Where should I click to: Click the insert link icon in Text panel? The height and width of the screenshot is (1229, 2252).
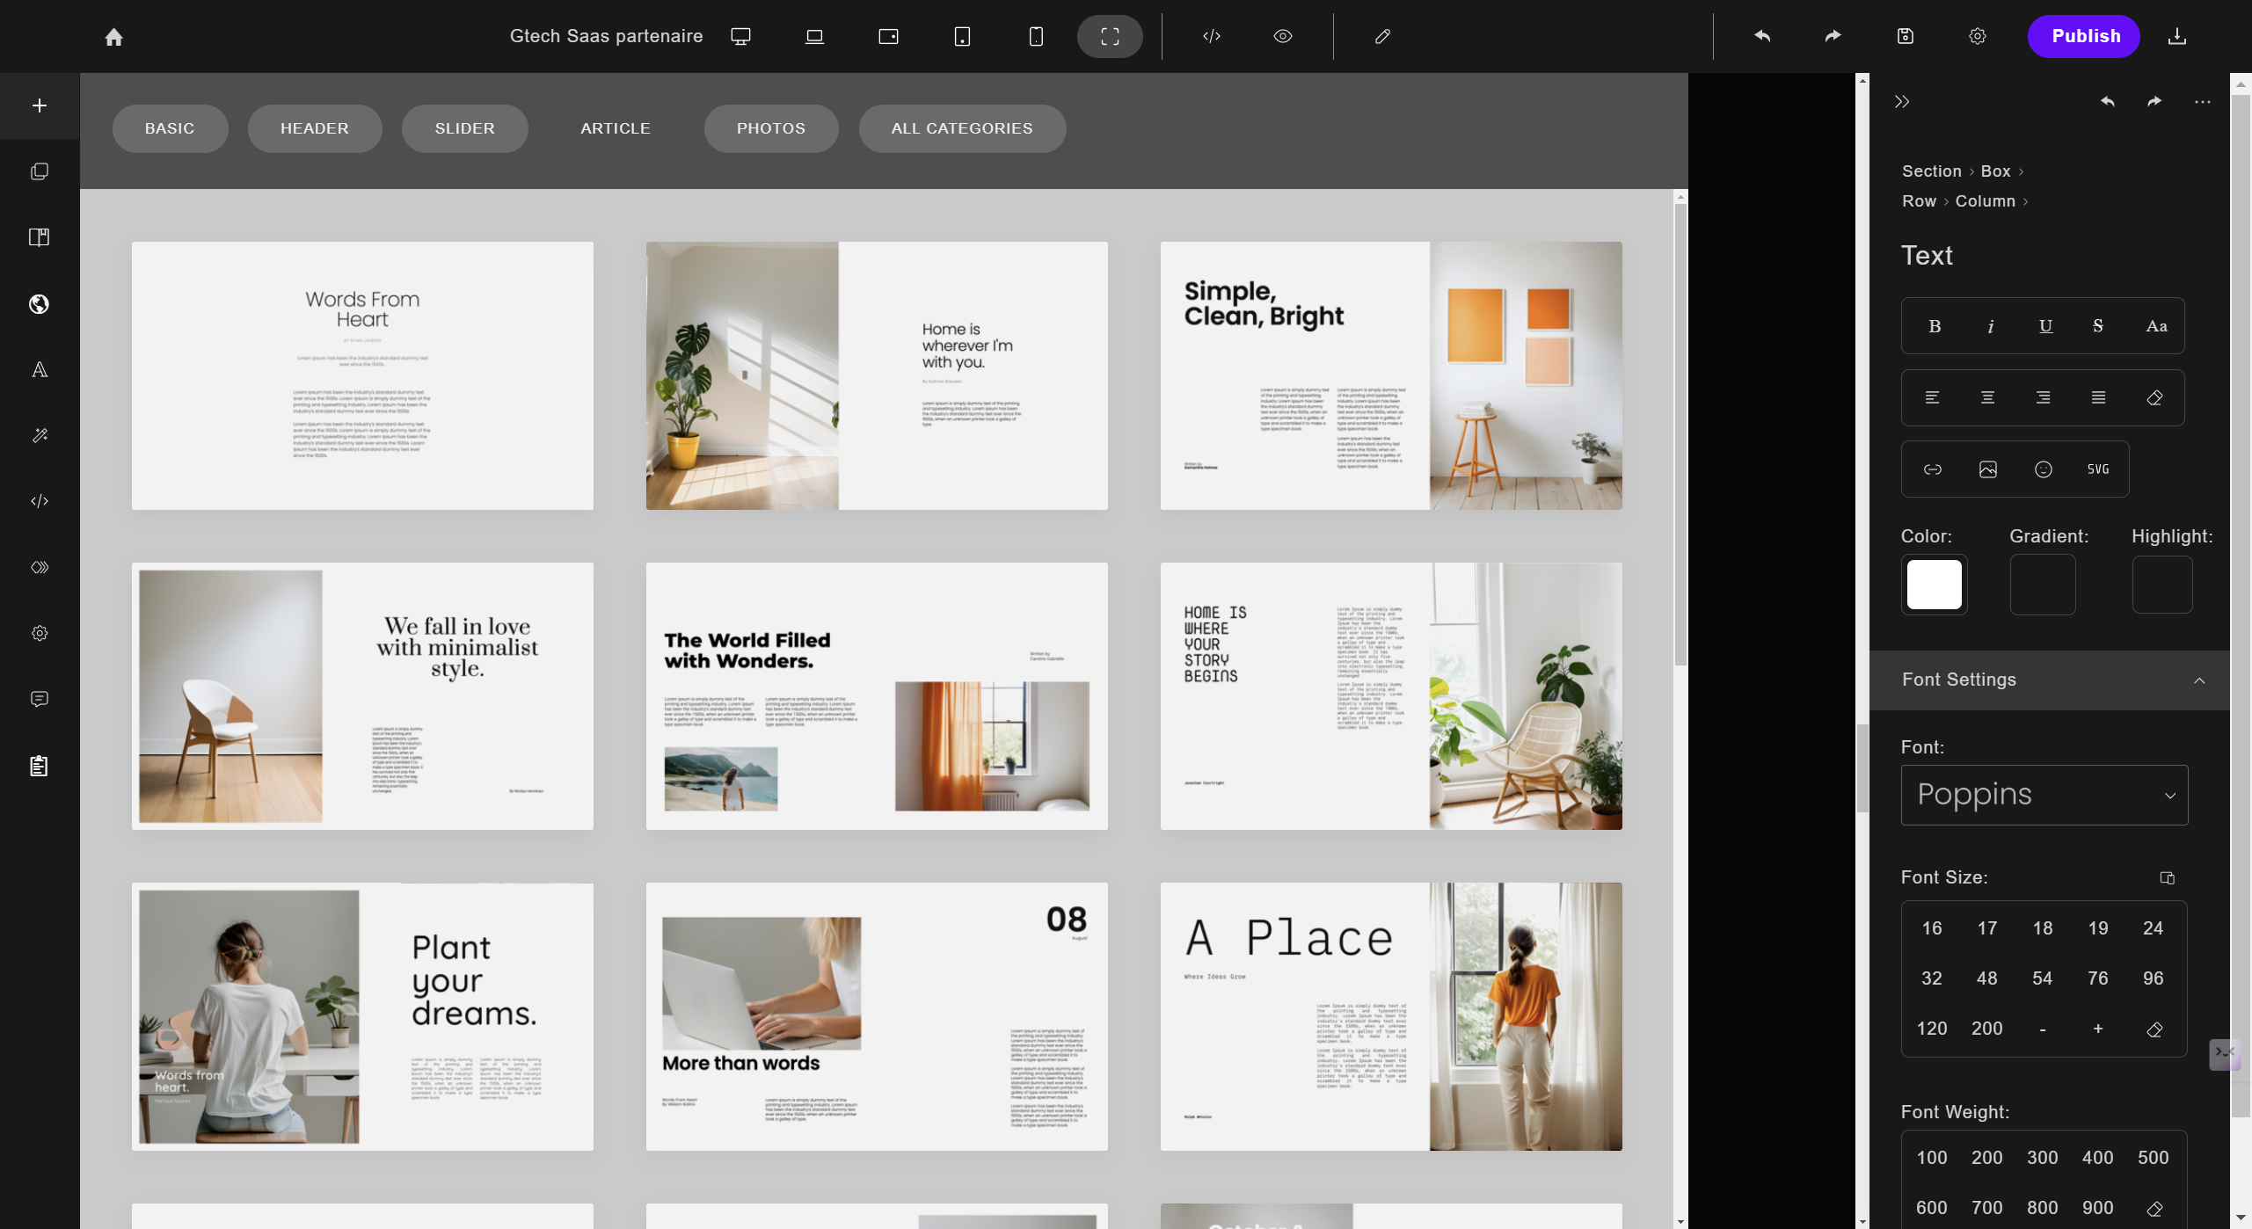coord(1932,469)
